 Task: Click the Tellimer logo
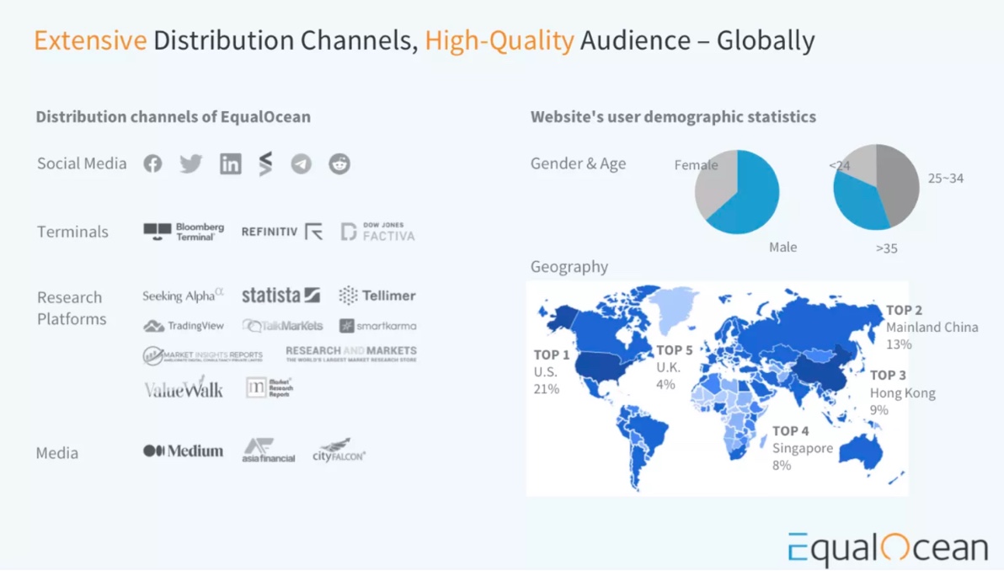pos(377,295)
